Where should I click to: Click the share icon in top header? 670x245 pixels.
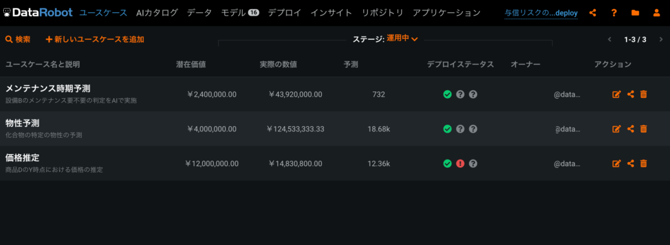pos(593,13)
